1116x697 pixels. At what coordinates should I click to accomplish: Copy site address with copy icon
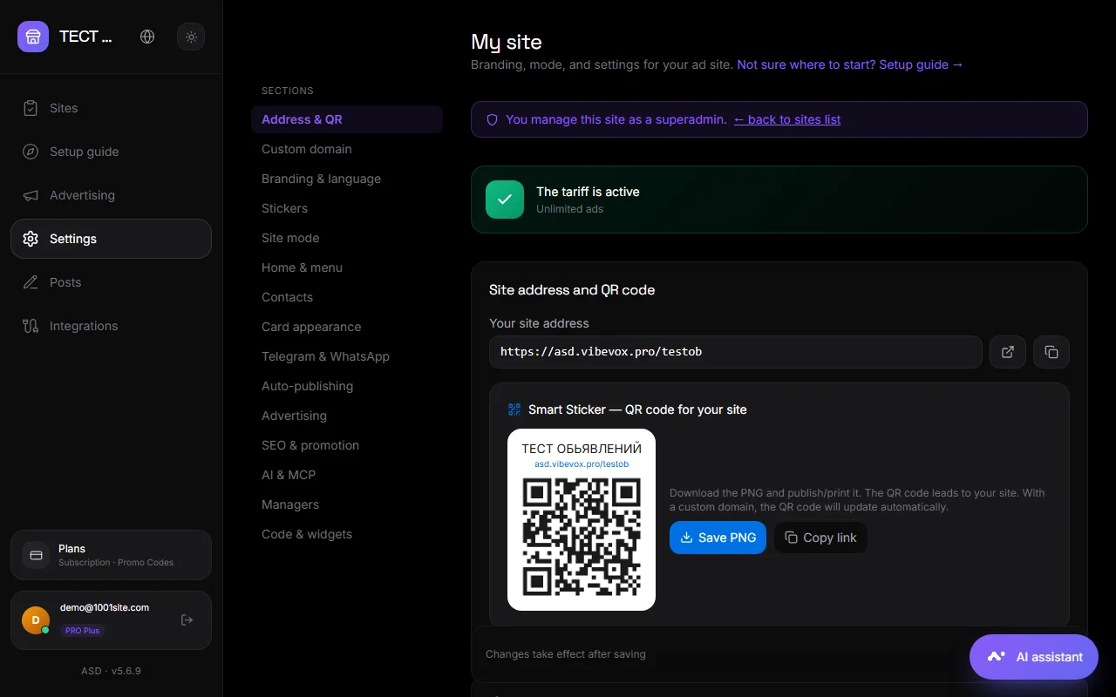click(1051, 352)
